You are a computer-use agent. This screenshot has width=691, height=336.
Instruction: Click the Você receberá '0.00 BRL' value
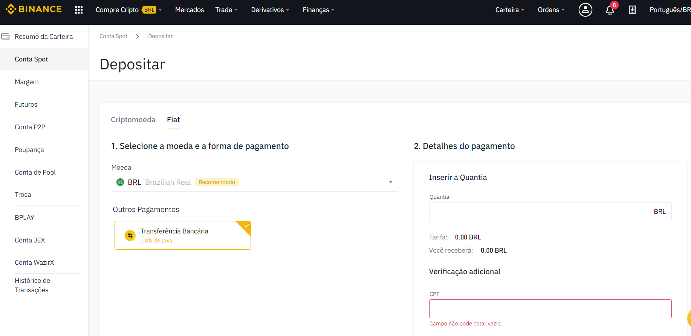click(494, 250)
